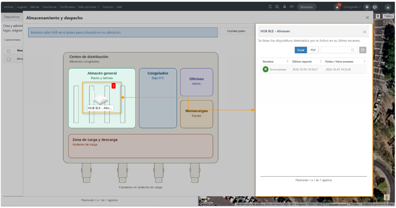Open the apps grid icon
The image size is (396, 208).
pyautogui.click(x=388, y=7)
